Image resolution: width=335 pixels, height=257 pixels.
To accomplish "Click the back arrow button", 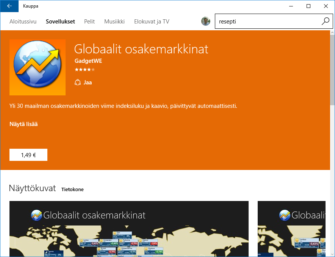I will [x=9, y=6].
